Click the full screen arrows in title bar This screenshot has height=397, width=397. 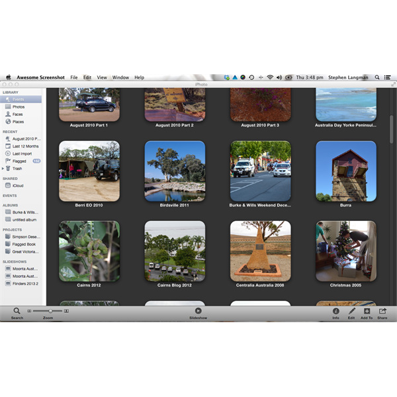tap(393, 84)
